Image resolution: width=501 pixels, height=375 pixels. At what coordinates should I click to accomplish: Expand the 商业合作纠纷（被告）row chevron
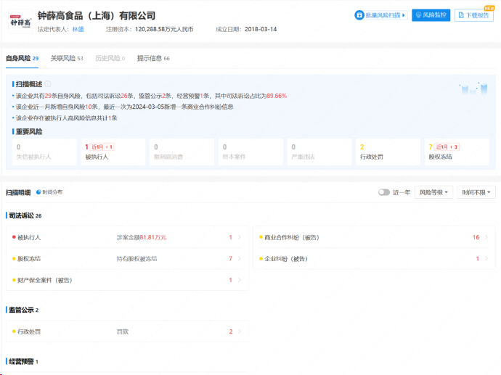click(x=486, y=237)
